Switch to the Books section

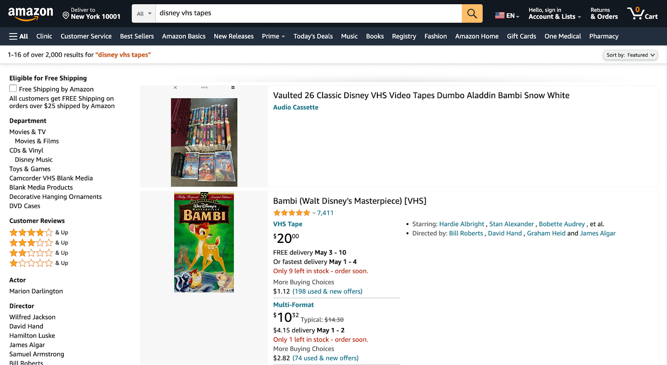click(374, 36)
